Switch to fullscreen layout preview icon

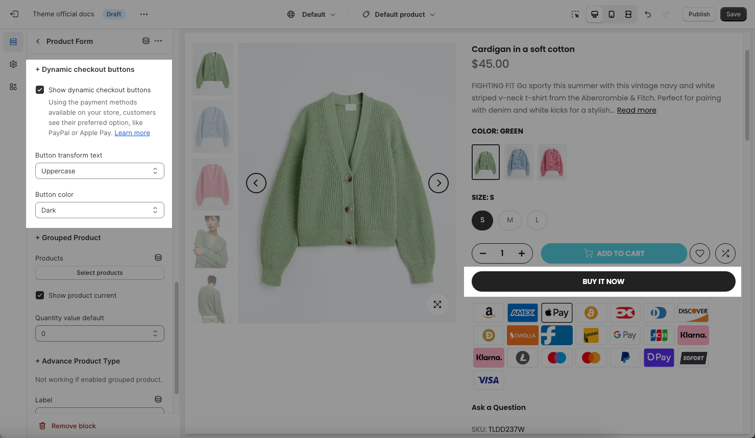click(628, 14)
